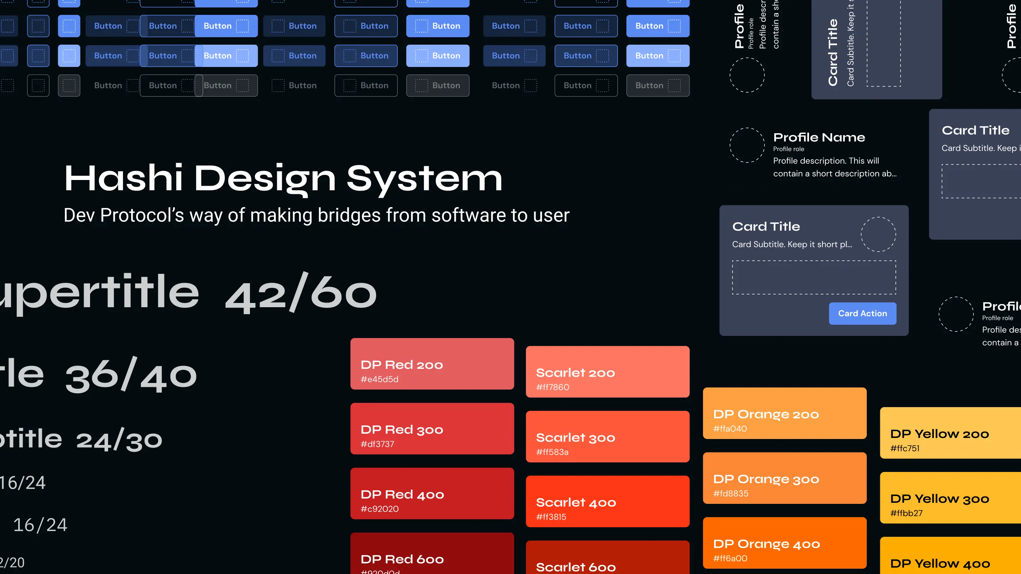Choose the DP Orange 200 swatch
This screenshot has width=1021, height=574.
pos(785,413)
